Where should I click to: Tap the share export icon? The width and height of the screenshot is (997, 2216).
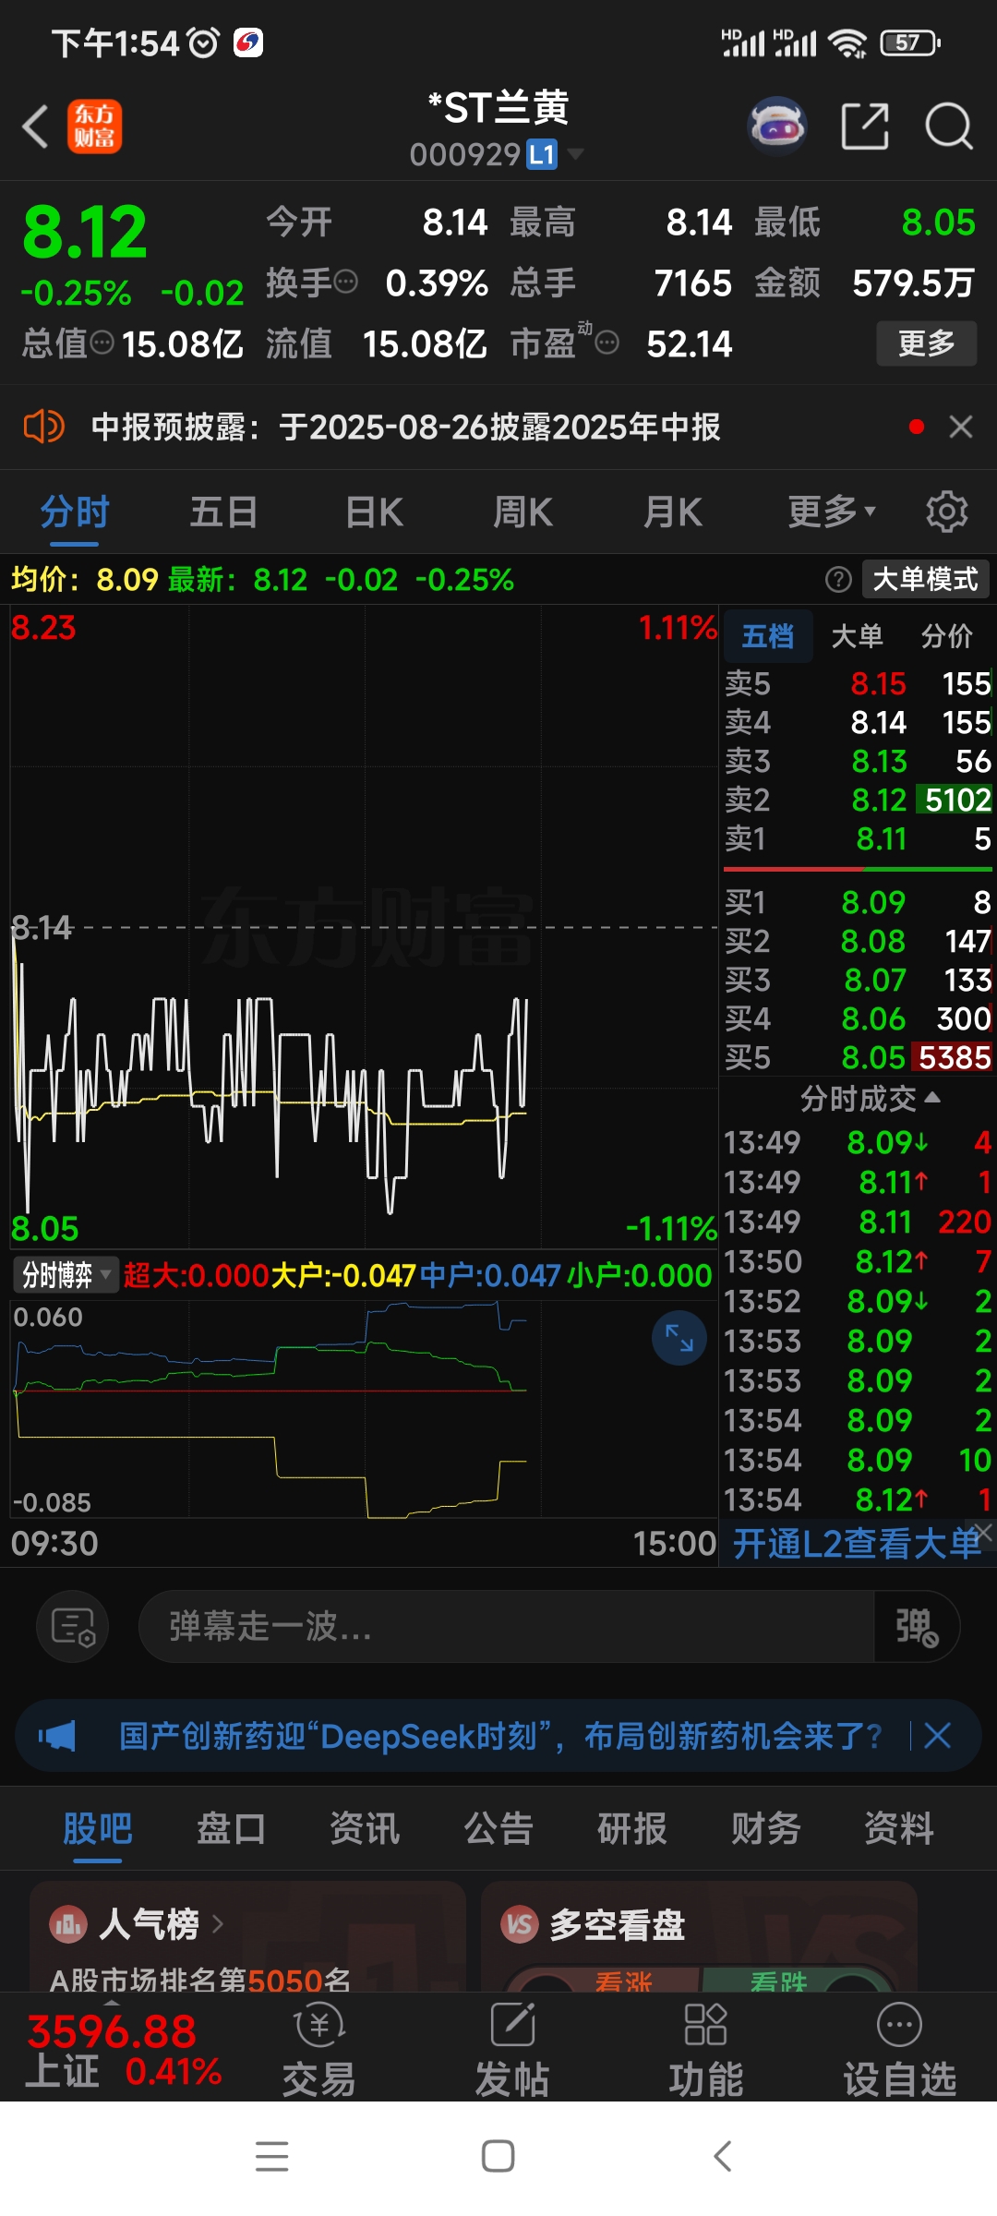[865, 126]
